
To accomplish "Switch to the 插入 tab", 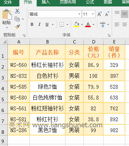I will (46, 2).
